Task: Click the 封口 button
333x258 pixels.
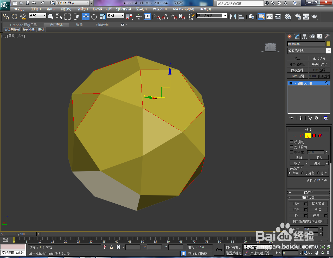Action: (x=318, y=210)
